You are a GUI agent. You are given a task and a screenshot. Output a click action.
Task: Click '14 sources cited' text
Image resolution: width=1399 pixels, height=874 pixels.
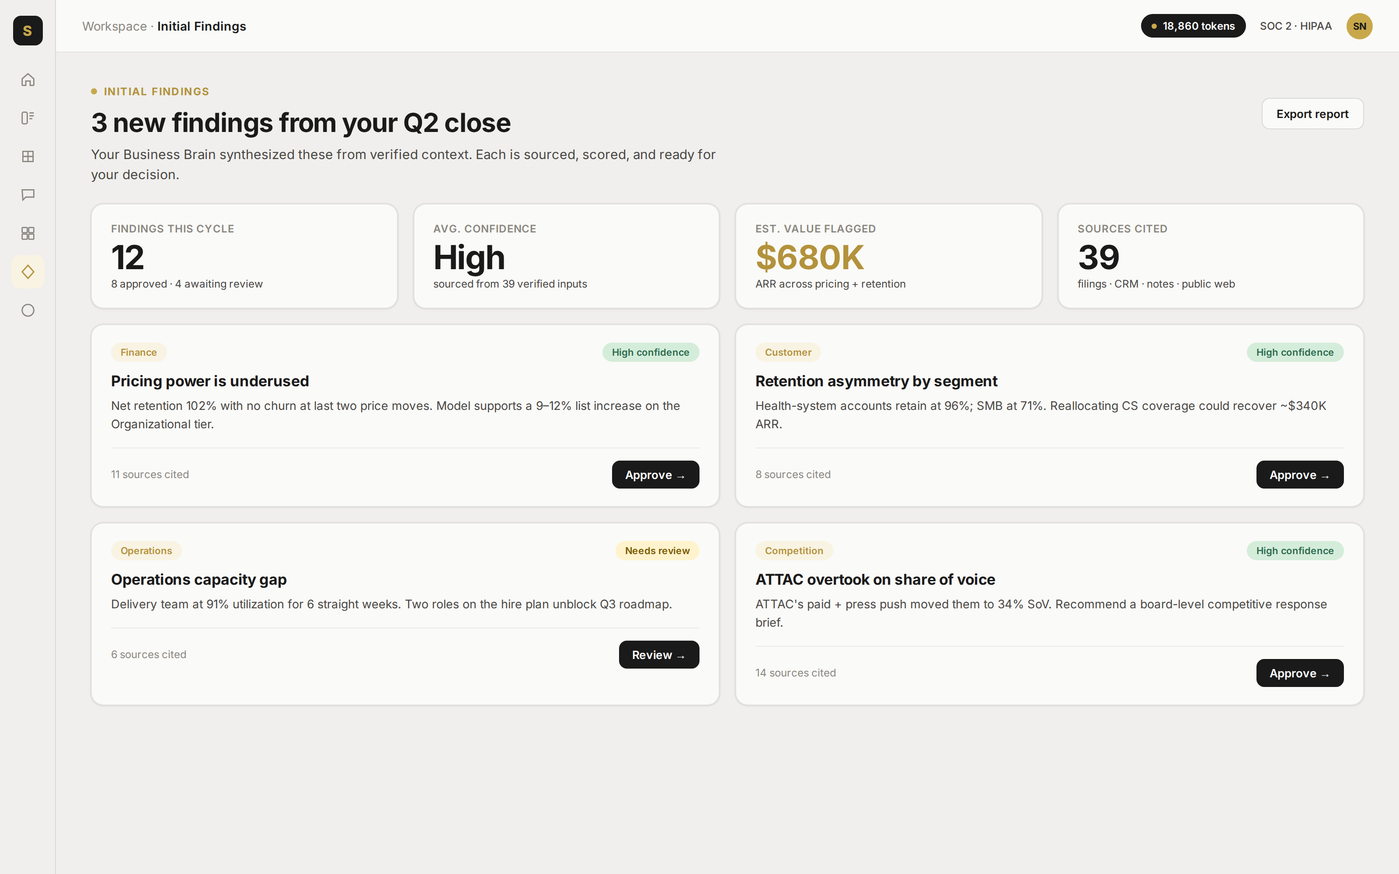pos(795,673)
